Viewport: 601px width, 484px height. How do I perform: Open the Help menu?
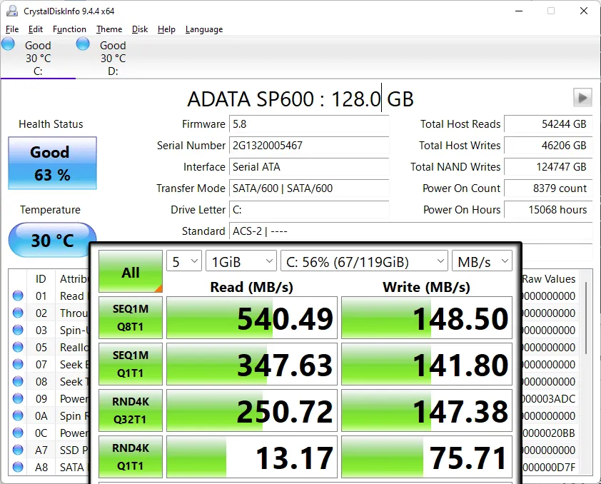166,29
